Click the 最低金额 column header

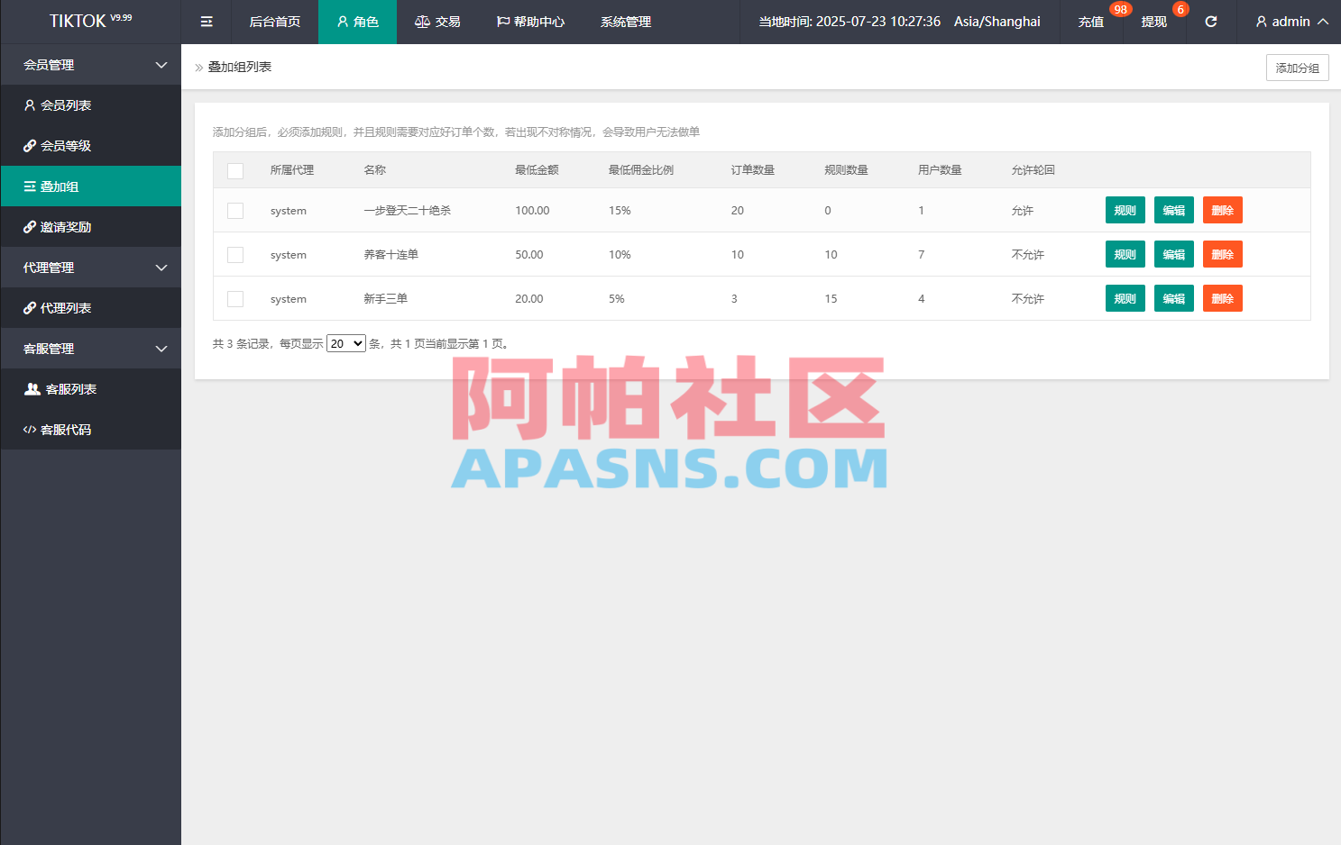537,170
